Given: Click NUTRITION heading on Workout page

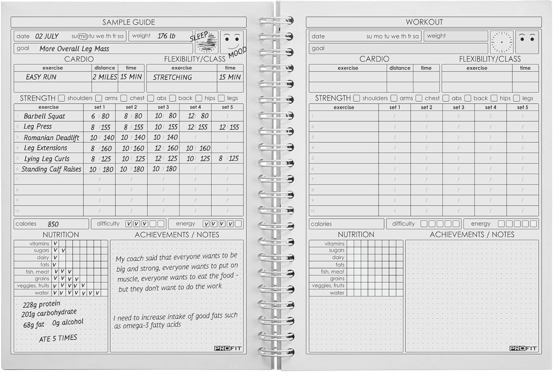Looking at the screenshot, I should [356, 235].
